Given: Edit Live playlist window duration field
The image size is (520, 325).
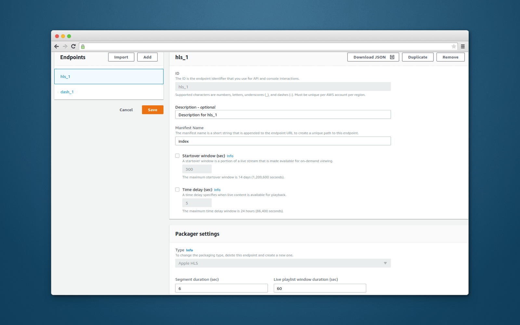Looking at the screenshot, I should pos(320,288).
